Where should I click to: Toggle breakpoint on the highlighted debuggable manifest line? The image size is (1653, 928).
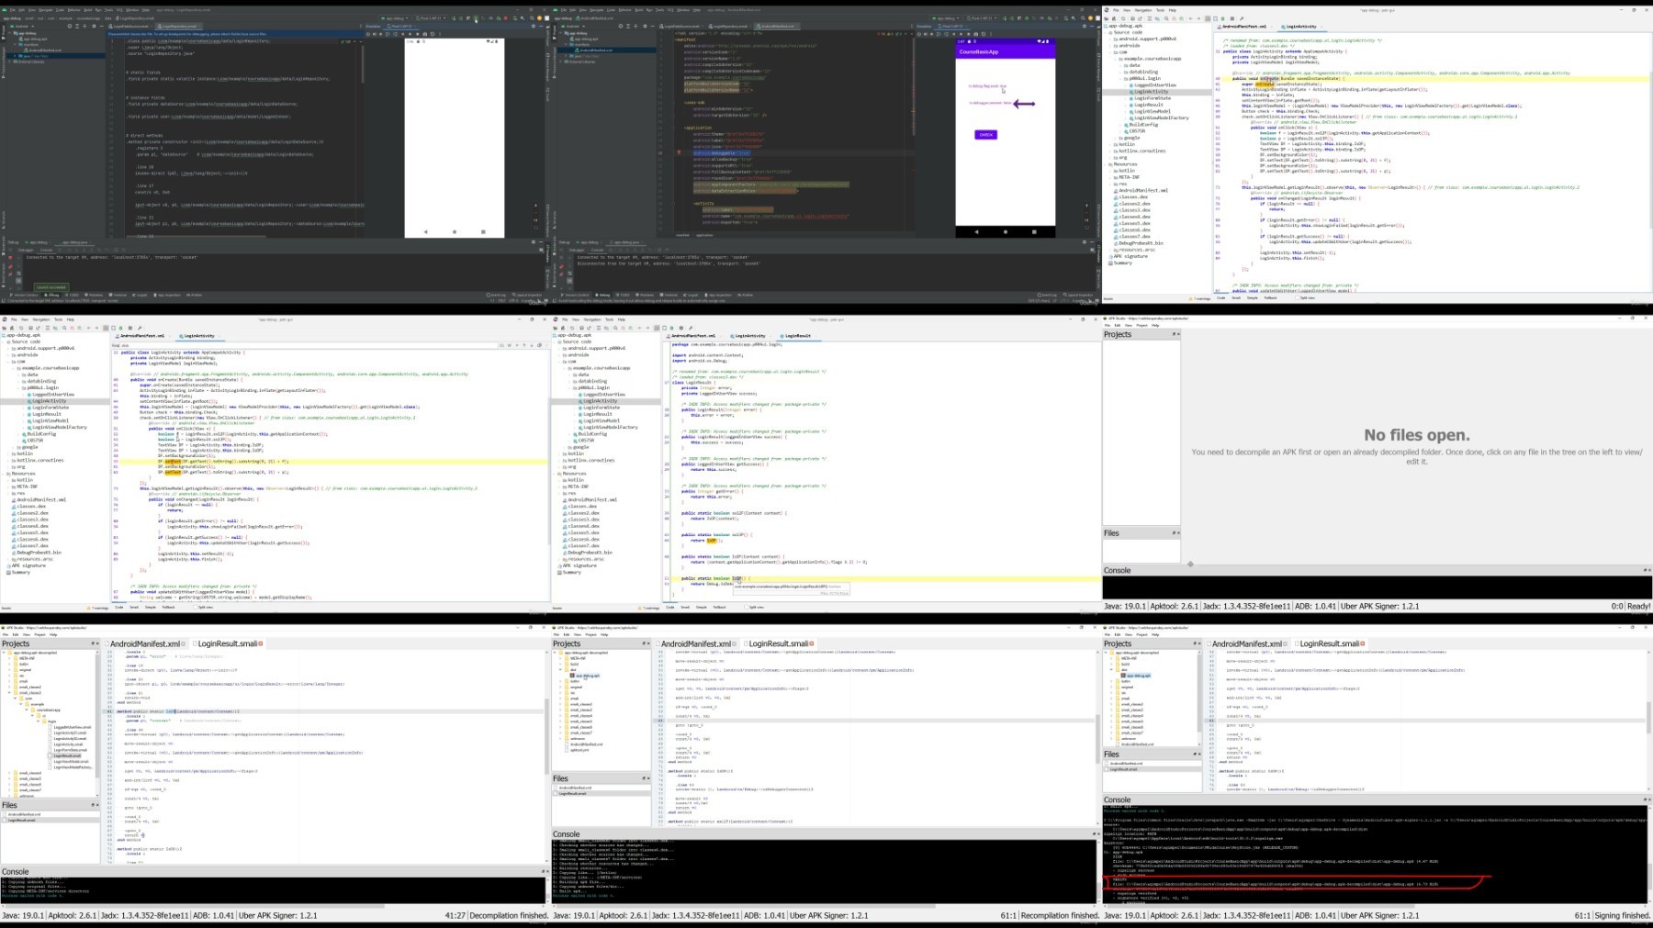(x=679, y=153)
